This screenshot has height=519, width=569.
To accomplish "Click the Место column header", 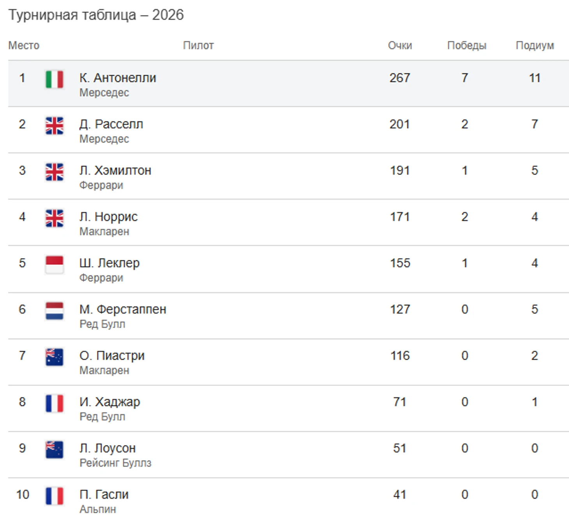I will (x=24, y=46).
